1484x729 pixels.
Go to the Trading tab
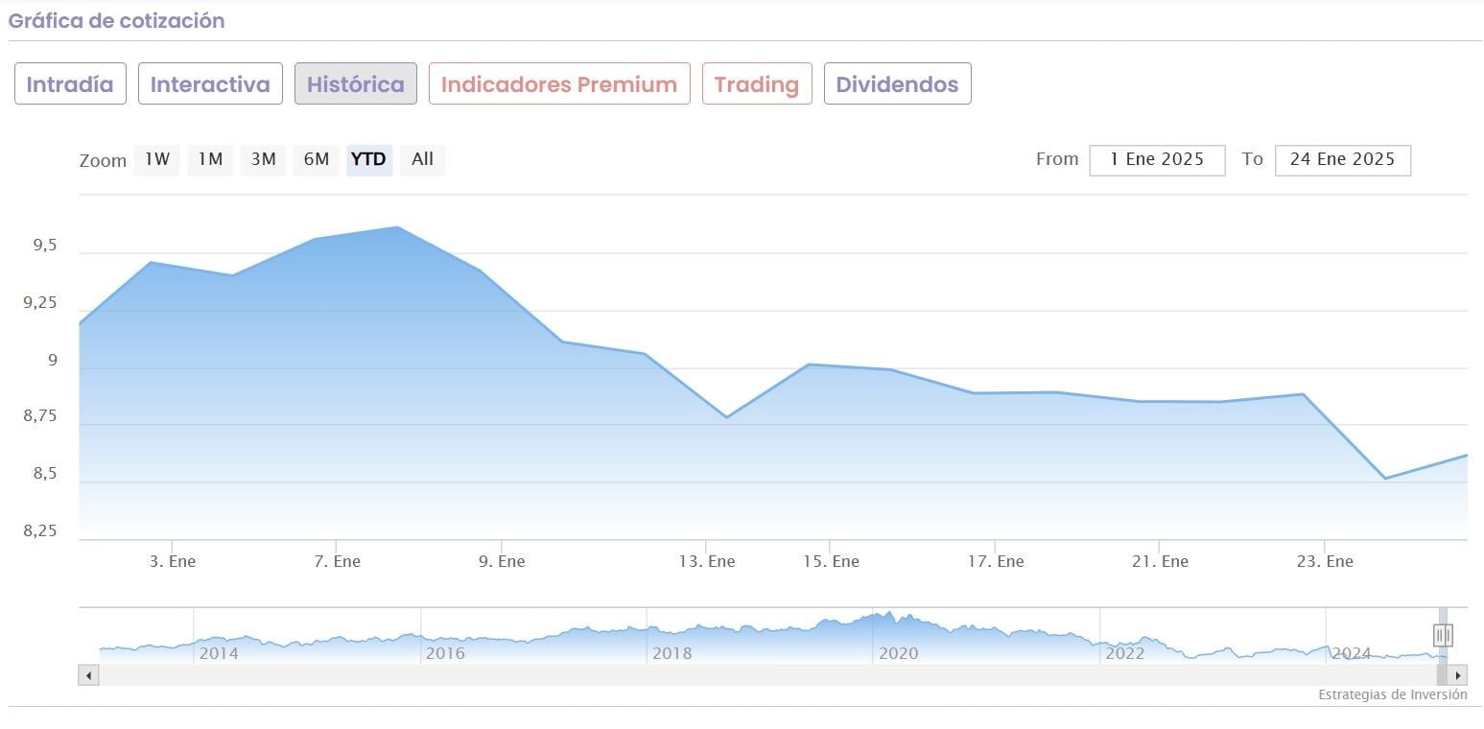pyautogui.click(x=757, y=84)
